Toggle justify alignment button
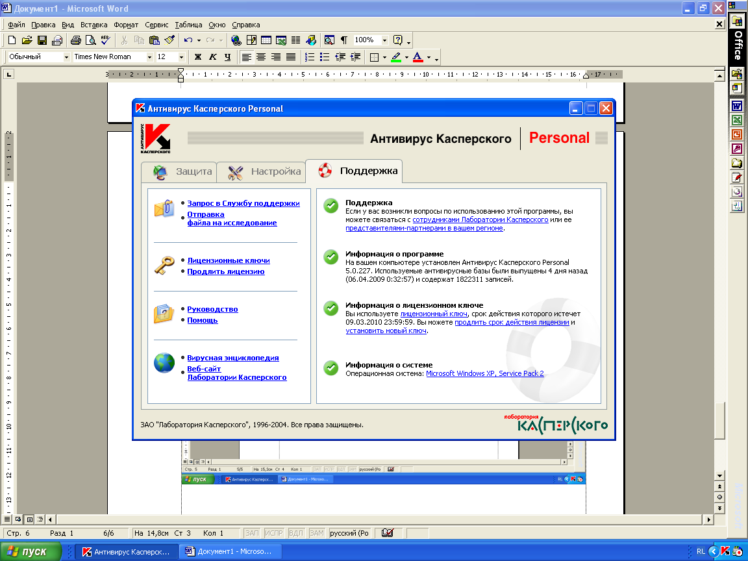Viewport: 748px width, 561px height. (x=290, y=57)
